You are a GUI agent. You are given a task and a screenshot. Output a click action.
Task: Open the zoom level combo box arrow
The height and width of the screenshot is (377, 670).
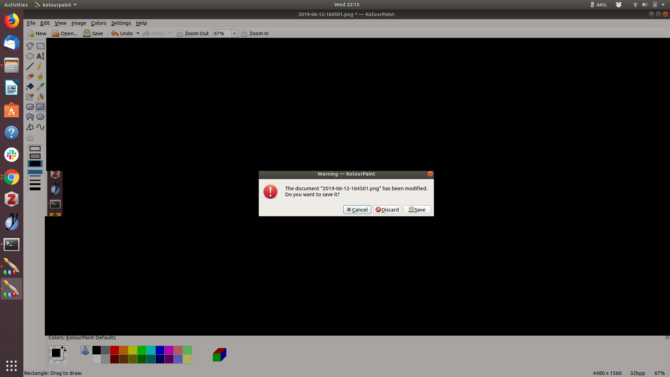click(234, 34)
